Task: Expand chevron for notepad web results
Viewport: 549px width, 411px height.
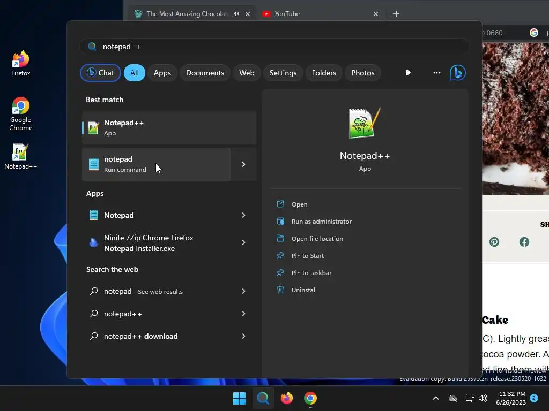Action: (x=244, y=291)
